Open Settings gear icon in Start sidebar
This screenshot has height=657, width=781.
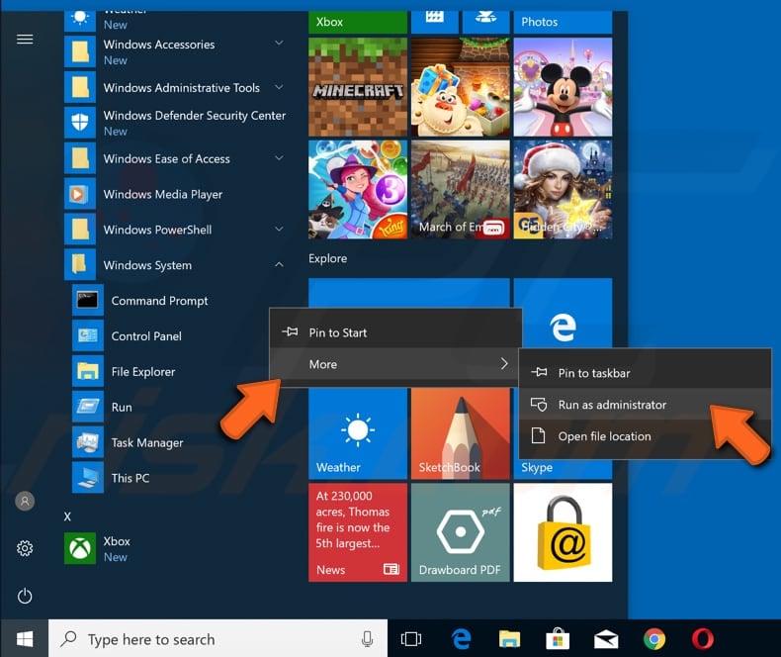(25, 548)
